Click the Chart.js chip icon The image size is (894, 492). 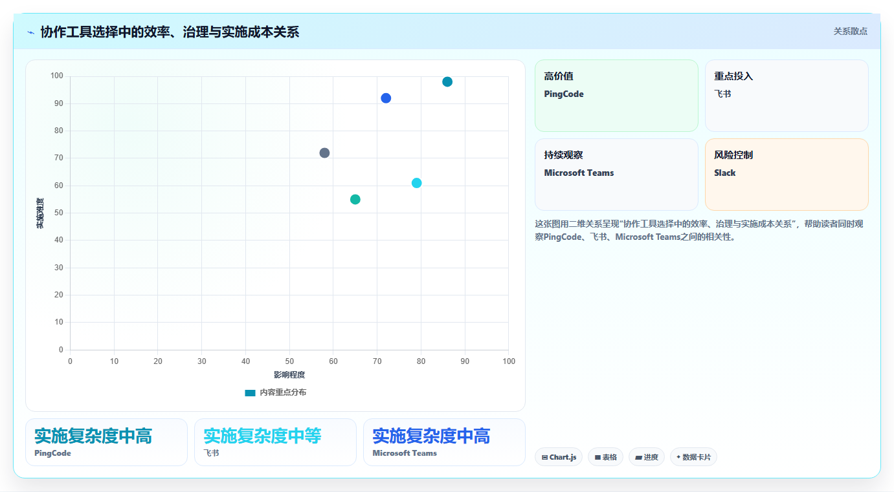[545, 457]
